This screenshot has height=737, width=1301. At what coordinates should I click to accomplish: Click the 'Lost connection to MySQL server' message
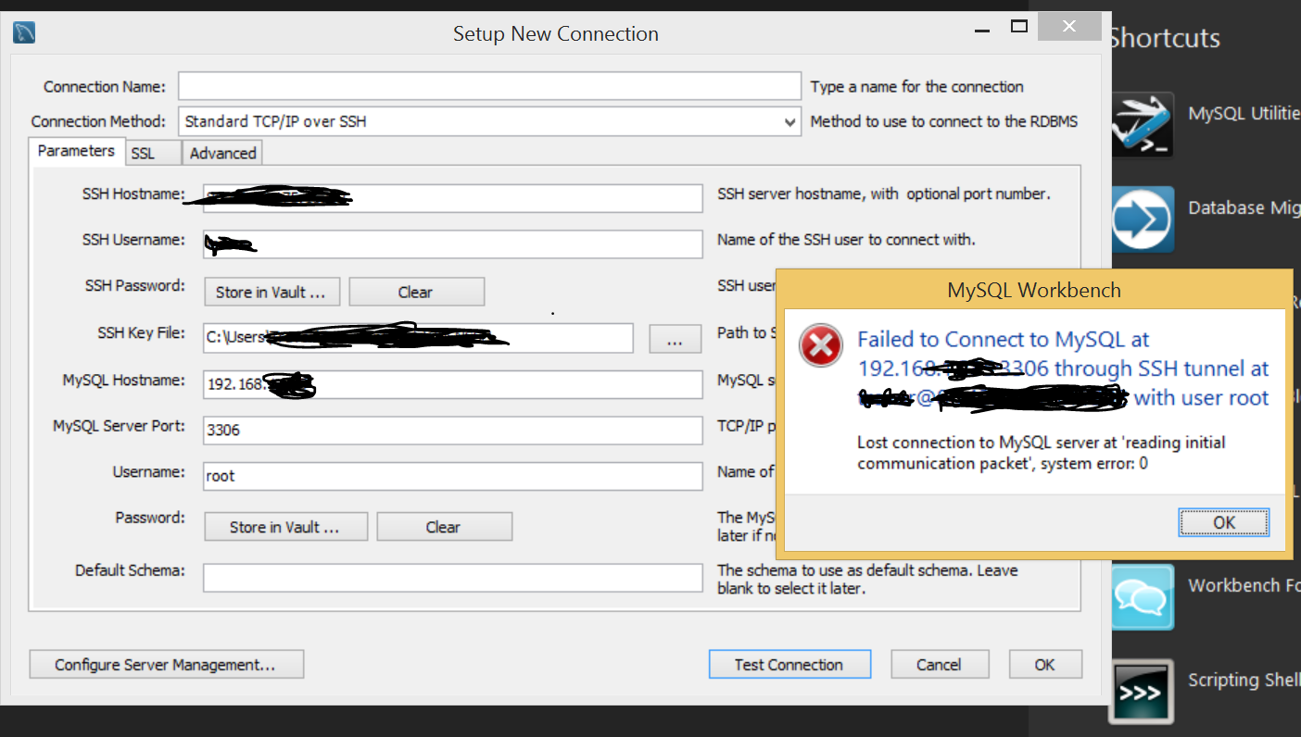click(1042, 453)
